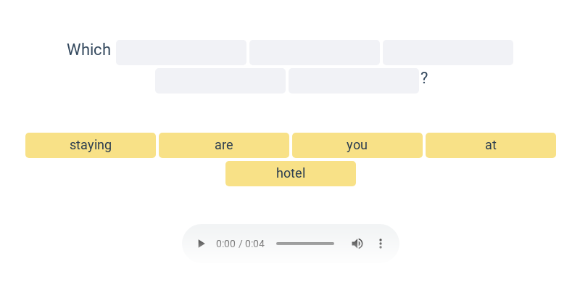This screenshot has height=290, width=580.
Task: Click the slash separating the audio times
Action: click(240, 244)
